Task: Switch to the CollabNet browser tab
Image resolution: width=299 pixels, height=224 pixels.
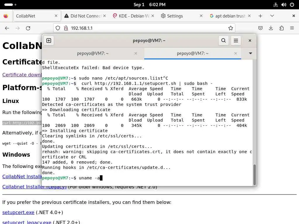Action: [x=37, y=16]
